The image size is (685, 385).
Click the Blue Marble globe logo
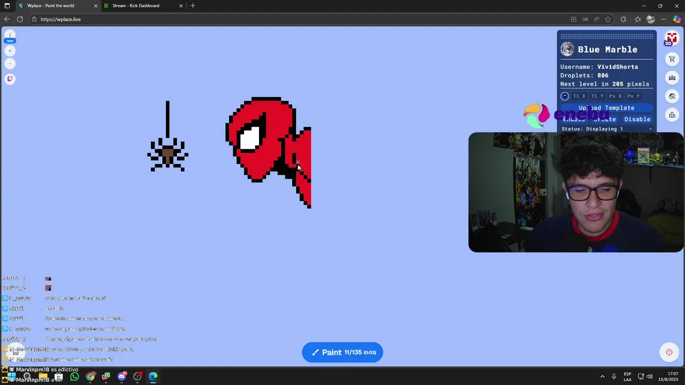(x=567, y=50)
